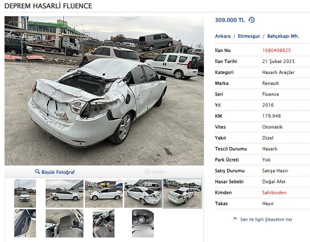Click the Video play icon
310x242 pixels.
coord(148,172)
